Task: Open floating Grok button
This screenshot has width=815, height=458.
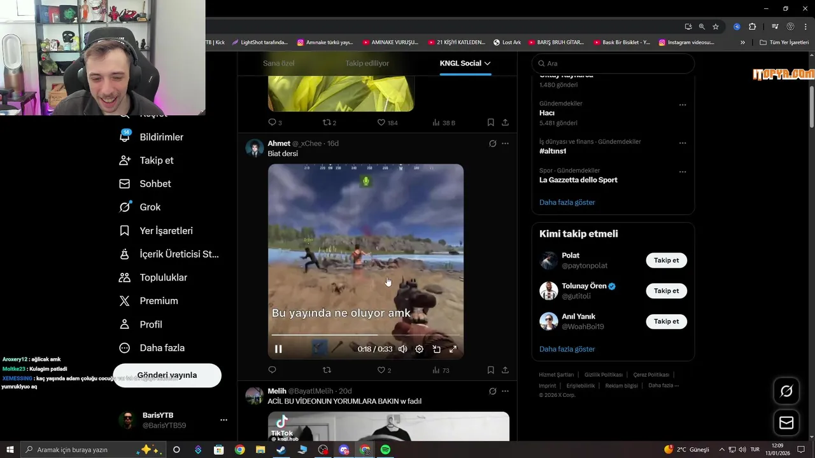Action: click(786, 391)
